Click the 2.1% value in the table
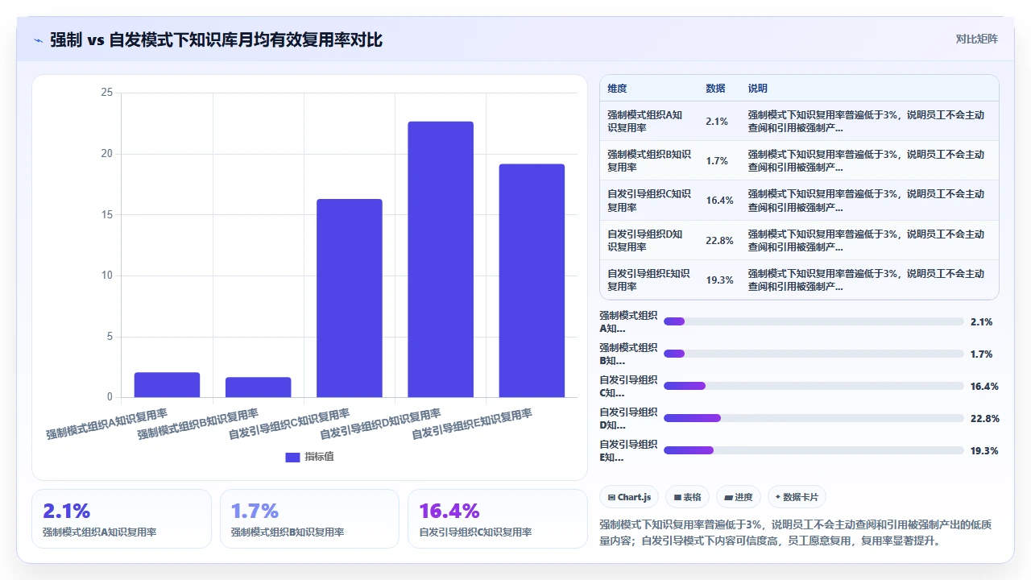This screenshot has height=580, width=1031. click(x=717, y=122)
